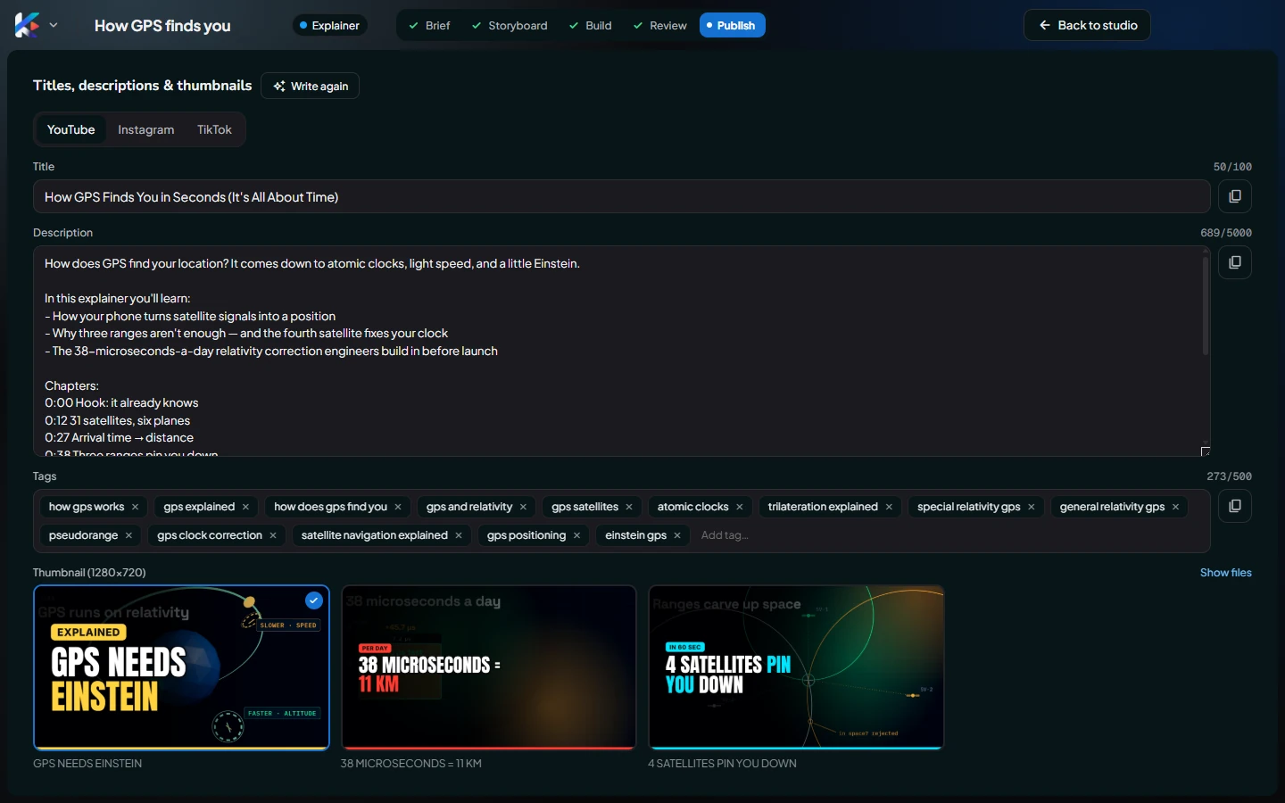Remove the 'einstein gps' tag

(x=677, y=535)
